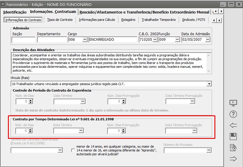Screen dimensions: 243x167
Task: Switch to the Identificação tab
Action: click(x=15, y=12)
